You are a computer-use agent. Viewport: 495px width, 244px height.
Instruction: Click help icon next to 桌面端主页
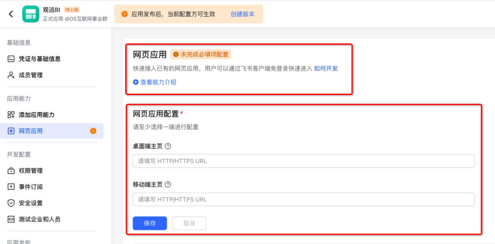(x=168, y=146)
